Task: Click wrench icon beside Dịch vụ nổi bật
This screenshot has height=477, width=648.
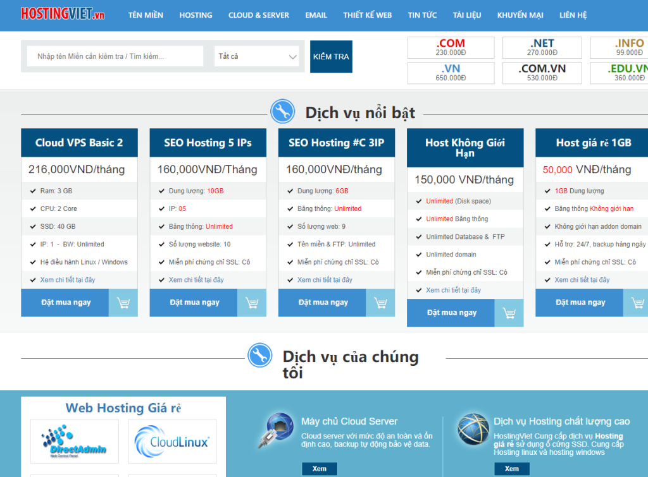Action: pos(283,111)
